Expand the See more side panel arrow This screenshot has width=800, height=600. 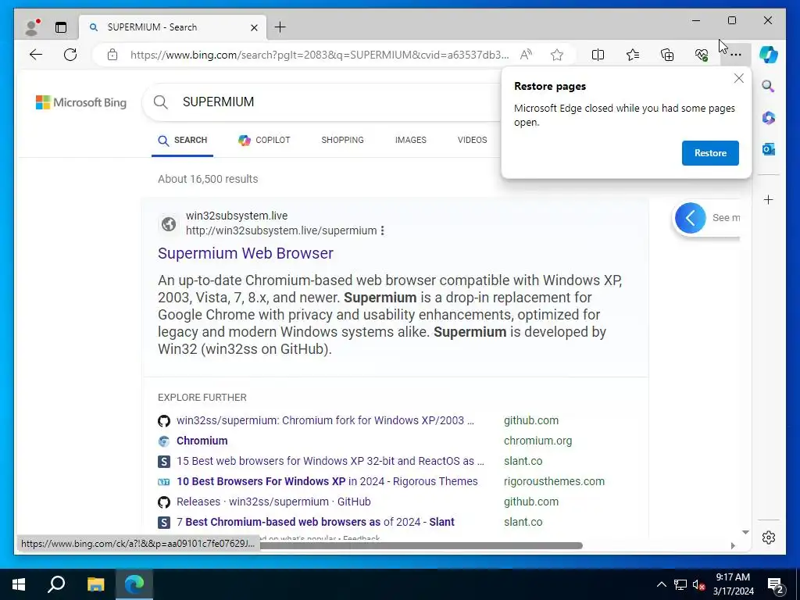tap(691, 219)
